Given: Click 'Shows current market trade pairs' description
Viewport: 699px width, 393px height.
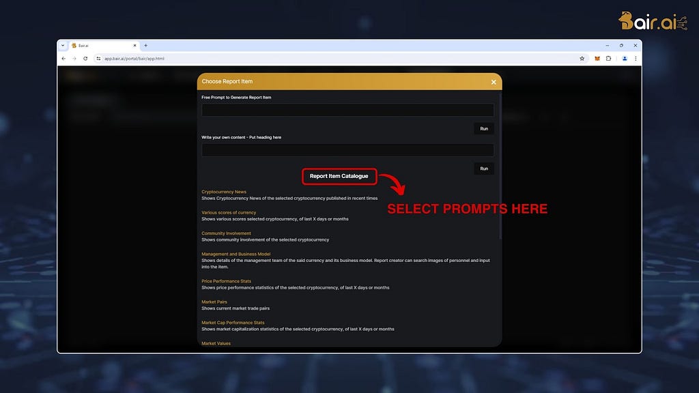Looking at the screenshot, I should 236,308.
